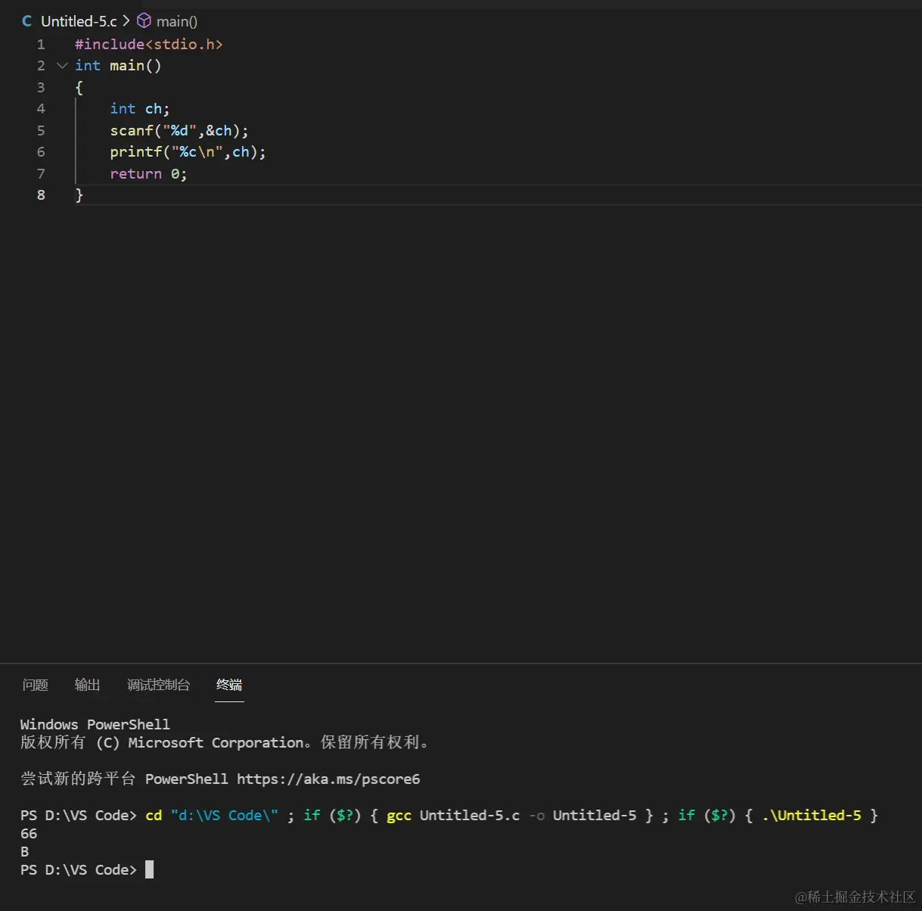Click '.\Untitled-5' in the terminal command
The height and width of the screenshot is (911, 922).
click(x=812, y=816)
